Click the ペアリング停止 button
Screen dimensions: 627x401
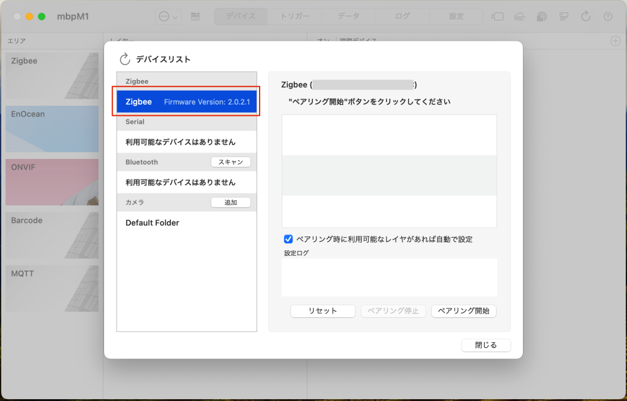click(x=393, y=311)
